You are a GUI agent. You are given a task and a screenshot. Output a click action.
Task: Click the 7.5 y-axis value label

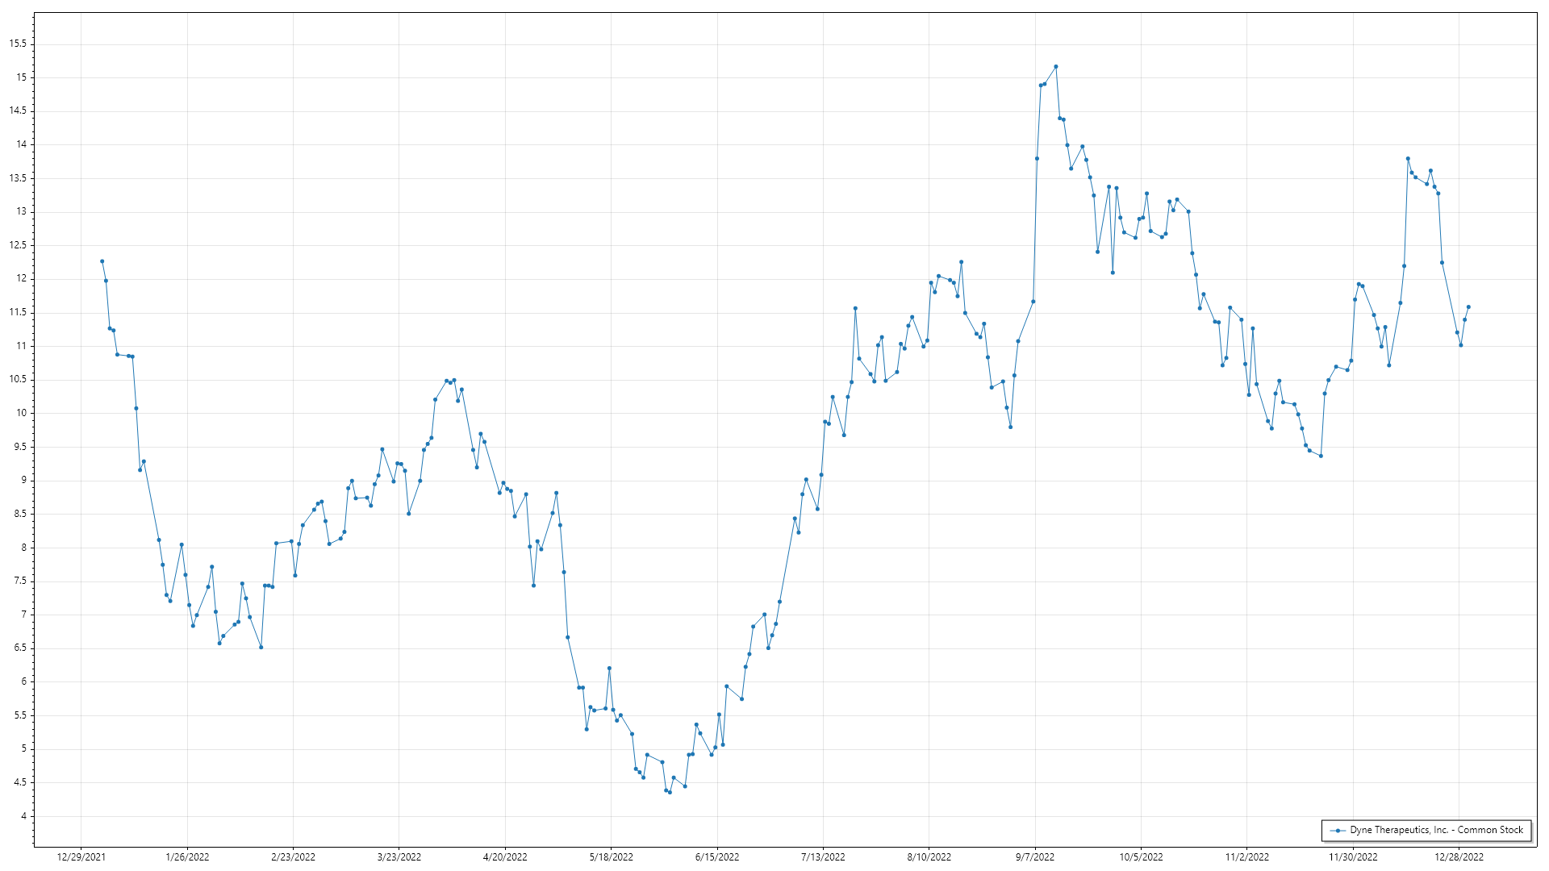19,581
